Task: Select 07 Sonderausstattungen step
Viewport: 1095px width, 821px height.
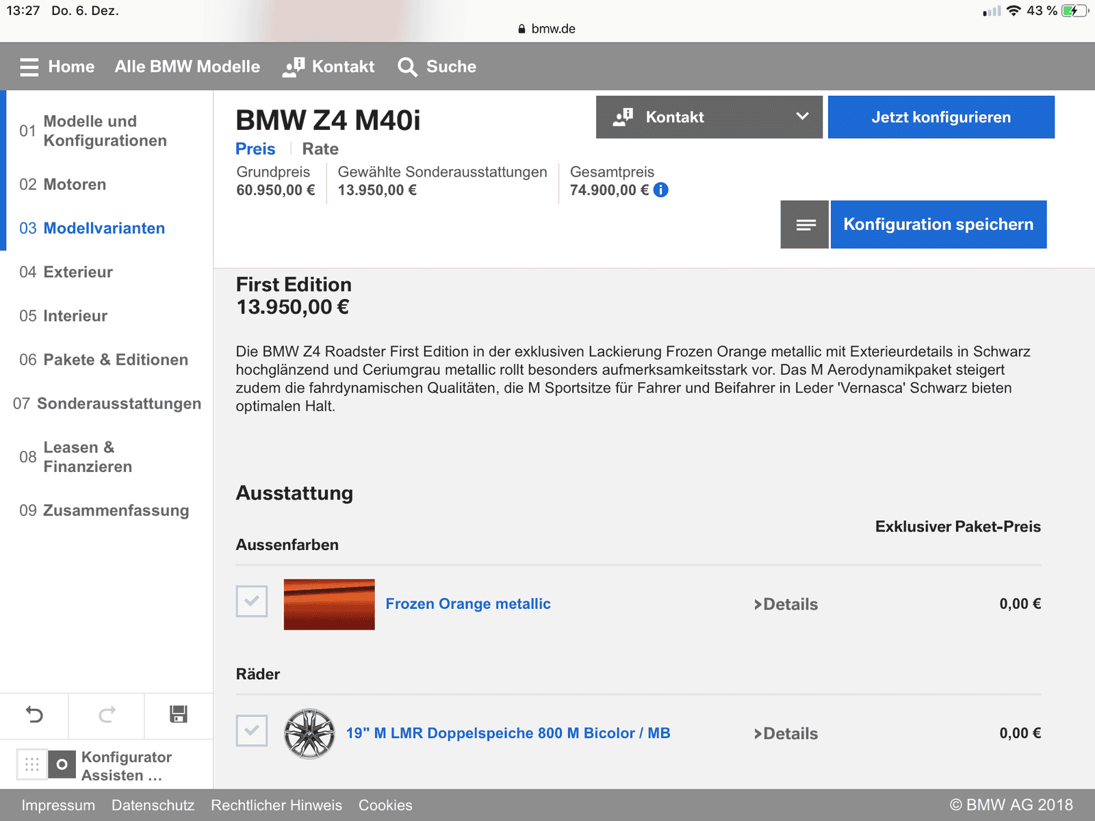Action: tap(106, 403)
